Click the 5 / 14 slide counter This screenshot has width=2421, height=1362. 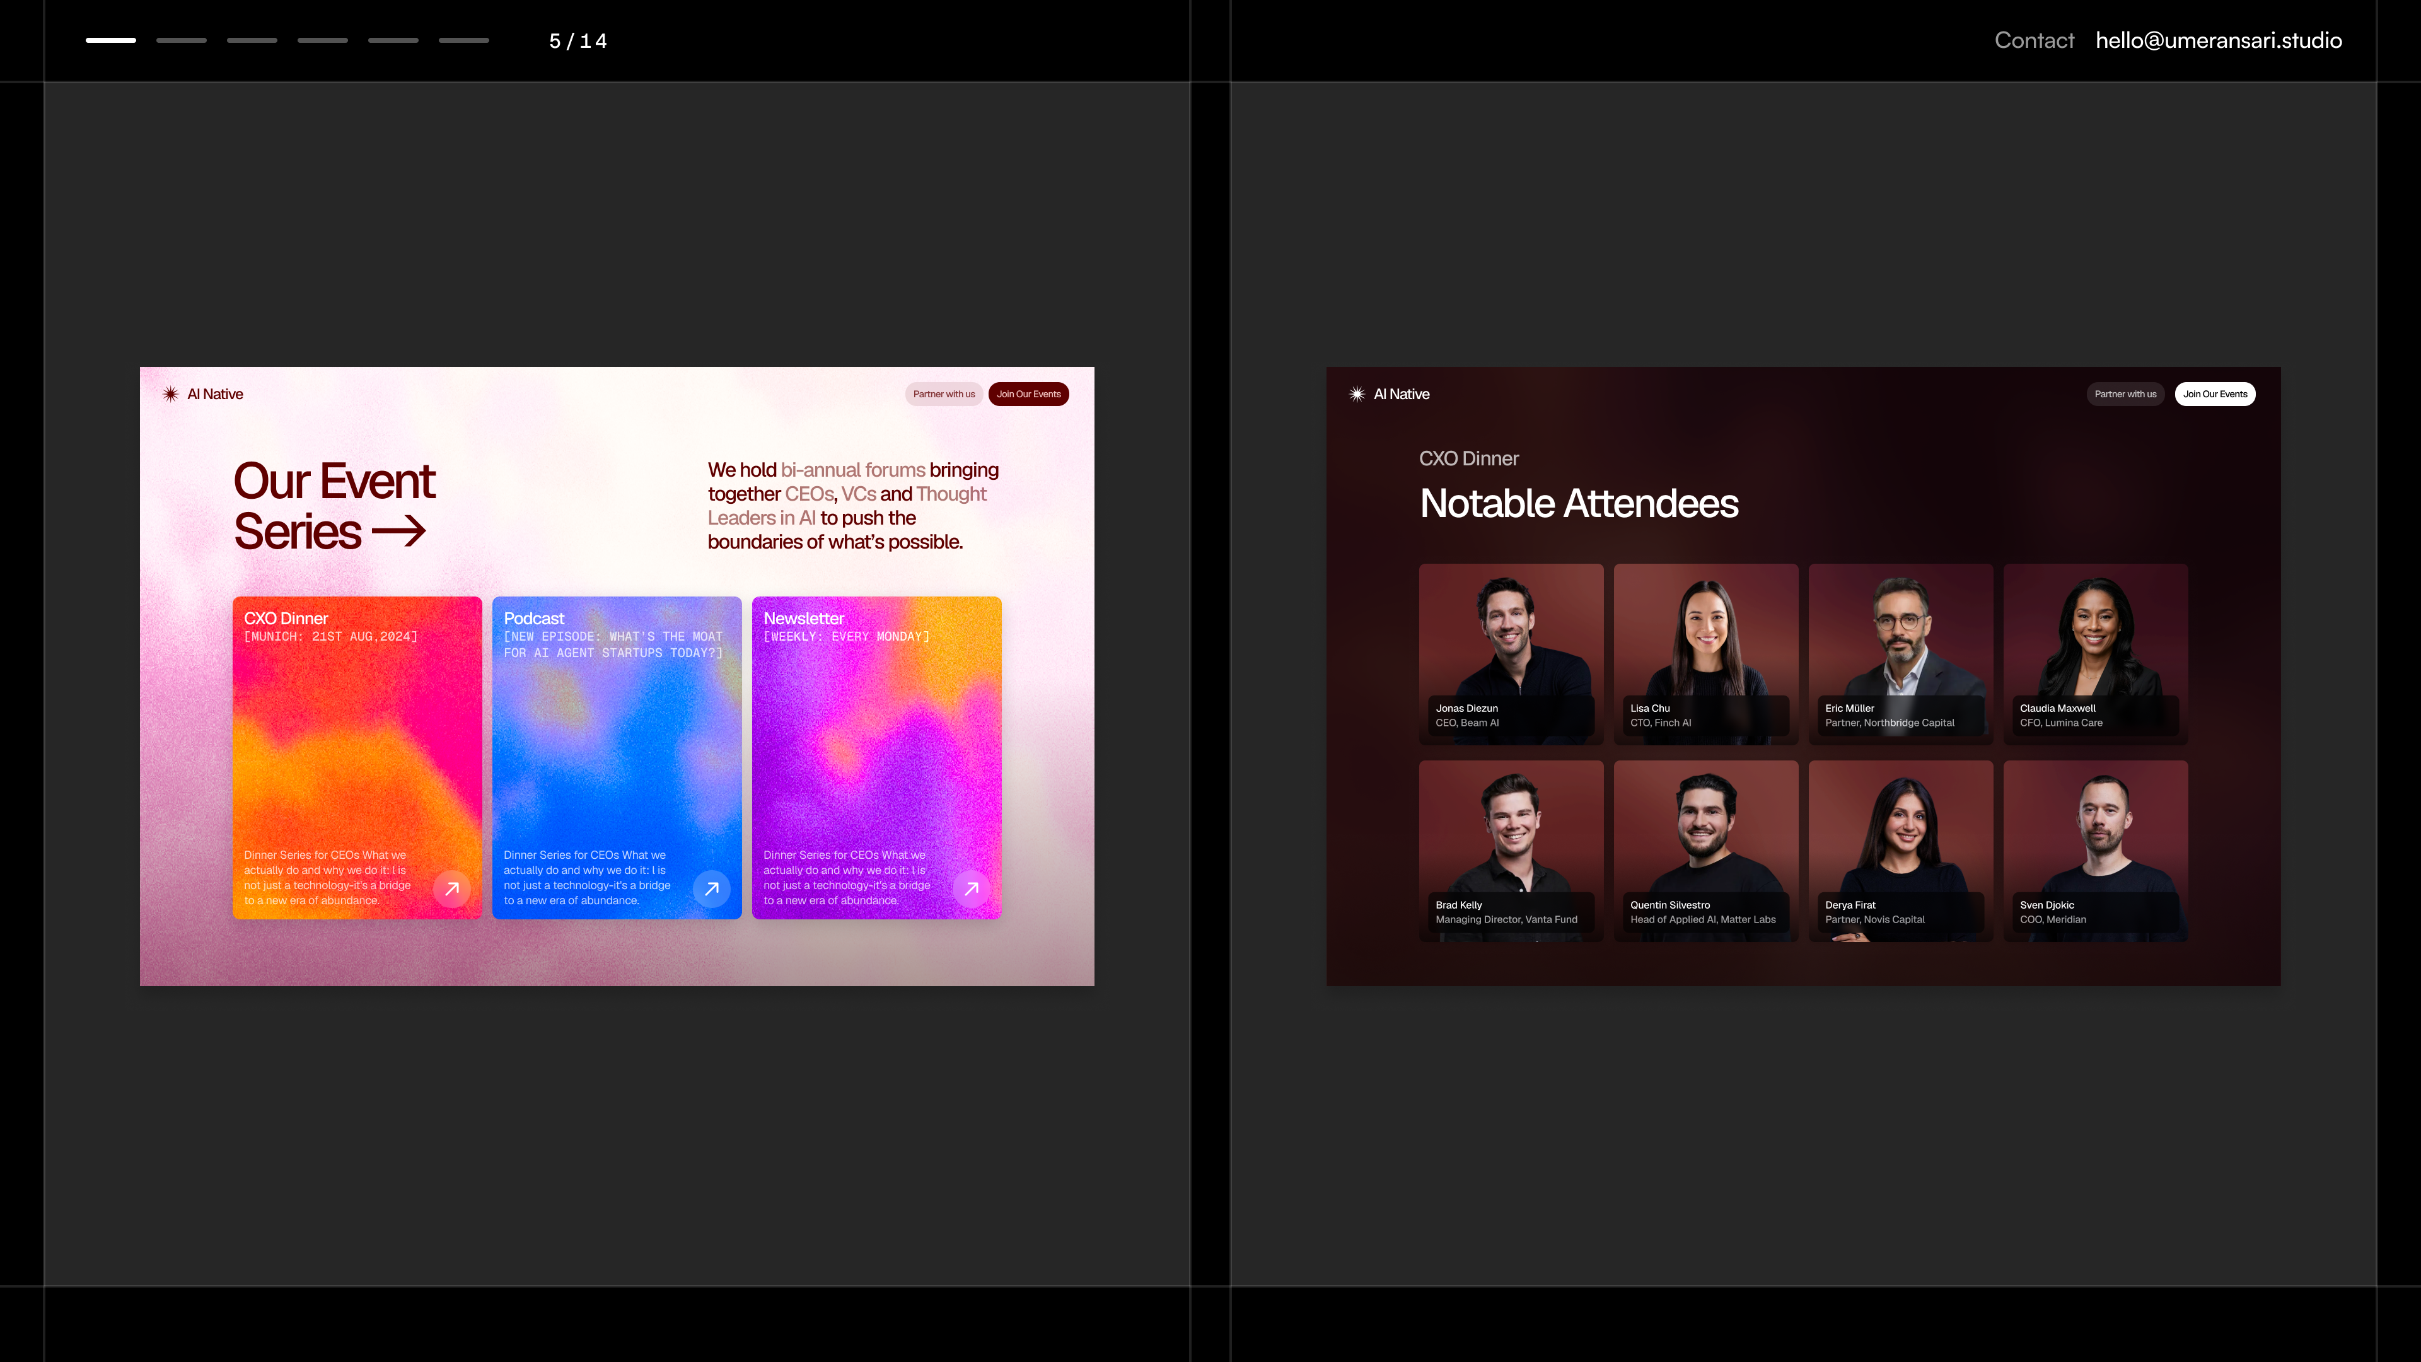[578, 42]
